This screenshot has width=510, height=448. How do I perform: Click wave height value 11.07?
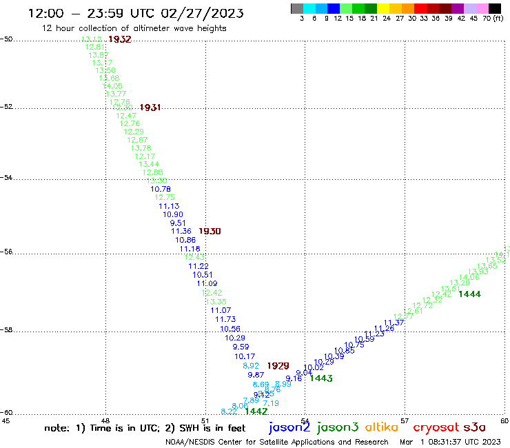(221, 311)
